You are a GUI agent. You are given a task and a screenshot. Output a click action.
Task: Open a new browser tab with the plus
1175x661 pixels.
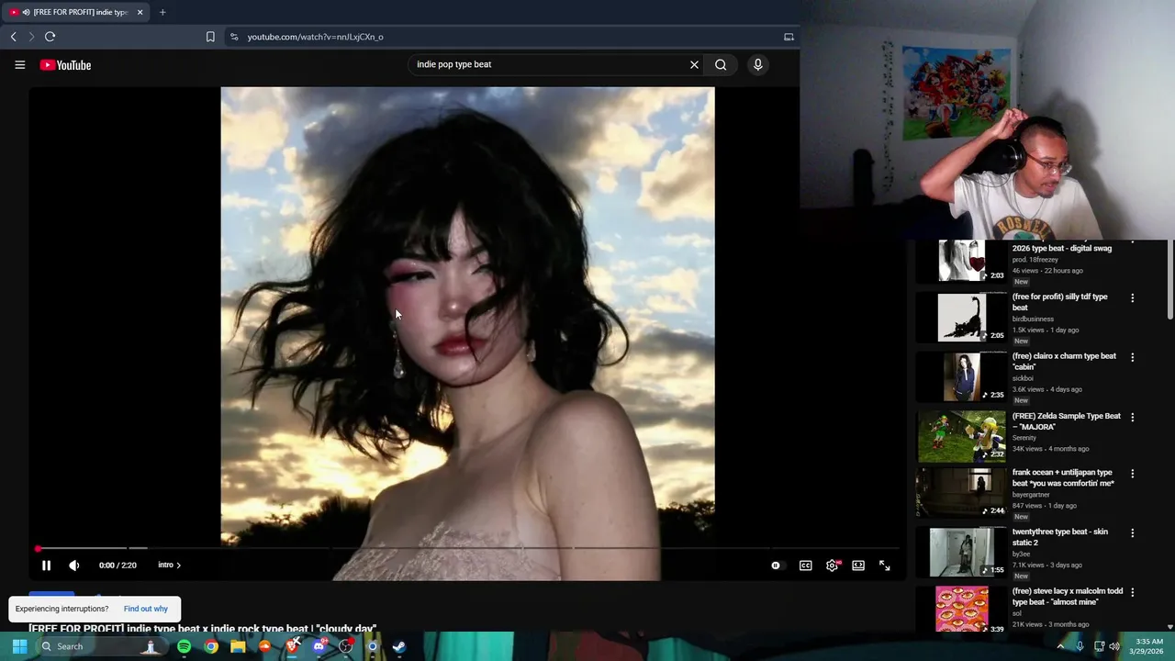click(162, 12)
